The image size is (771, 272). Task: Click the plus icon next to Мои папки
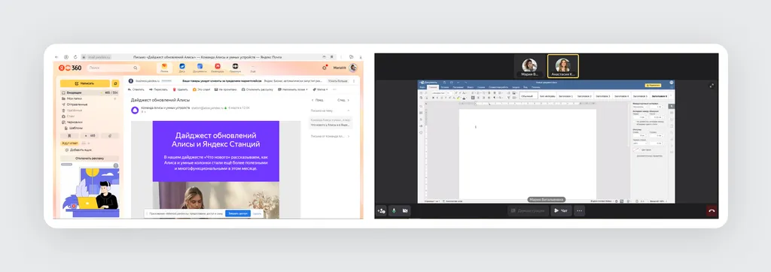115,98
